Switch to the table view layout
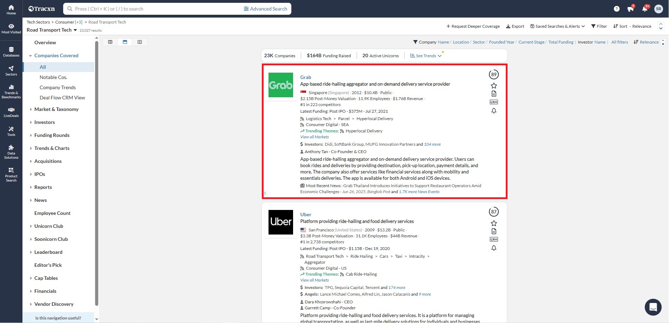669x323 pixels. (110, 42)
